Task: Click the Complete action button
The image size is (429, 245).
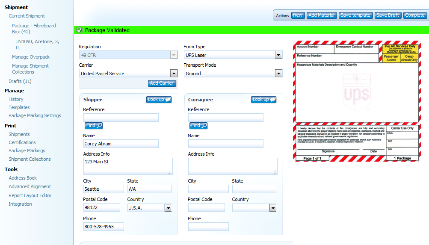Action: (x=414, y=15)
